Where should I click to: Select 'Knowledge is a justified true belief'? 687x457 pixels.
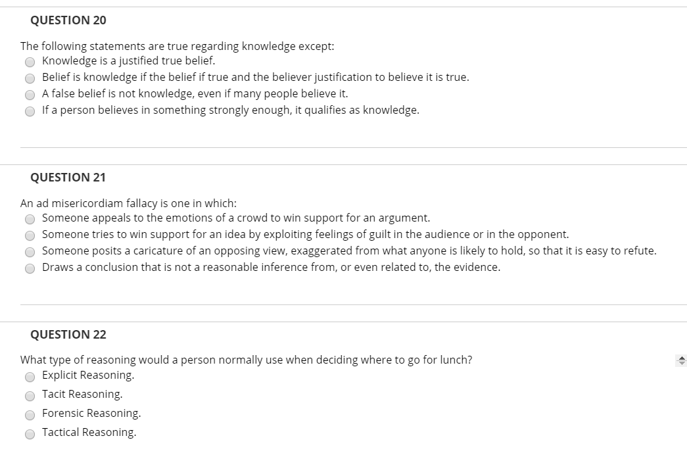(30, 61)
